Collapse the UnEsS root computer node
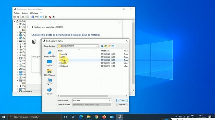Screen dimensions: 215x120 tap(14, 21)
